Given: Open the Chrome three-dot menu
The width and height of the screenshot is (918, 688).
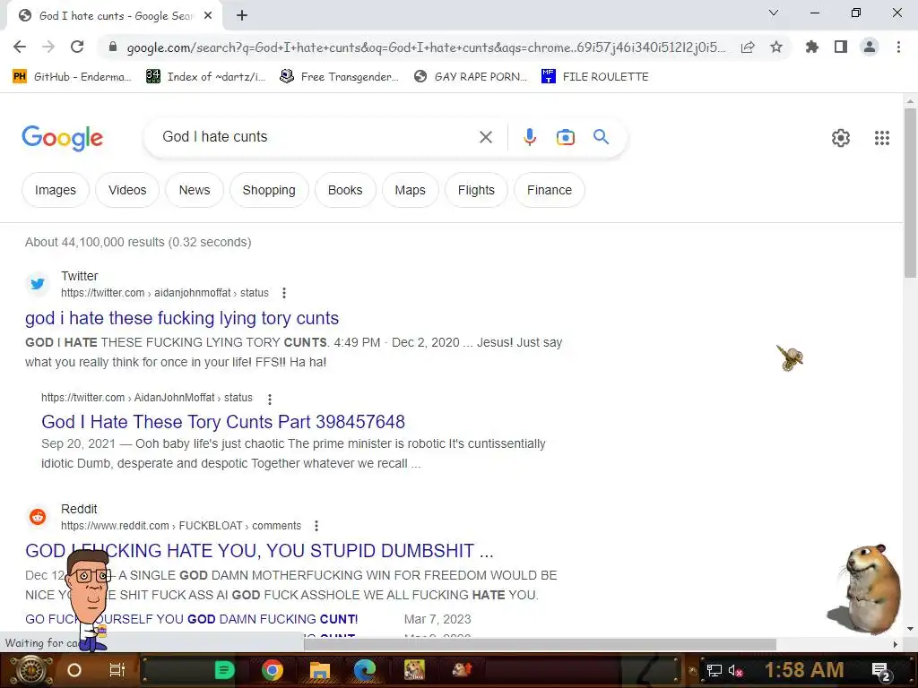Looking at the screenshot, I should coord(898,47).
